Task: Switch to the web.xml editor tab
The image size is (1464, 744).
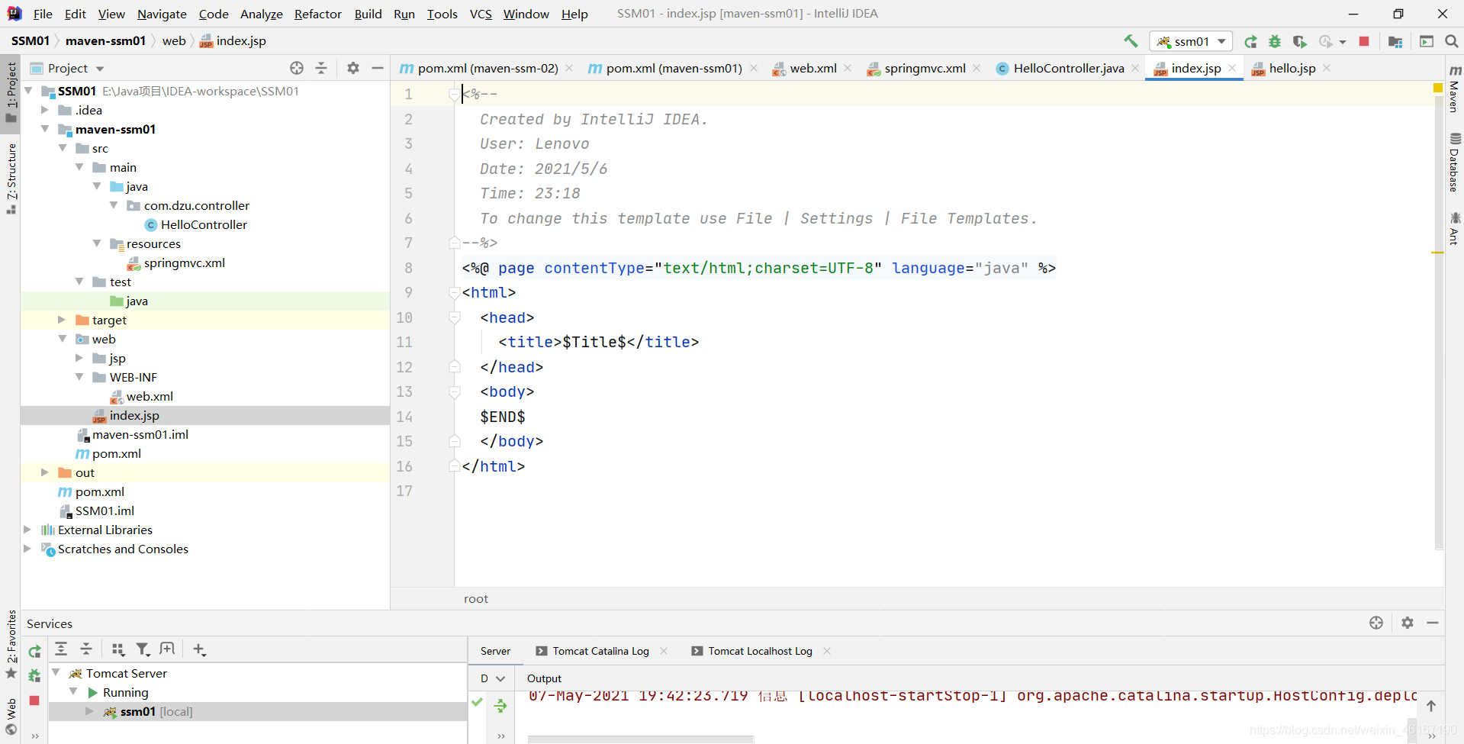Action: pyautogui.click(x=812, y=68)
